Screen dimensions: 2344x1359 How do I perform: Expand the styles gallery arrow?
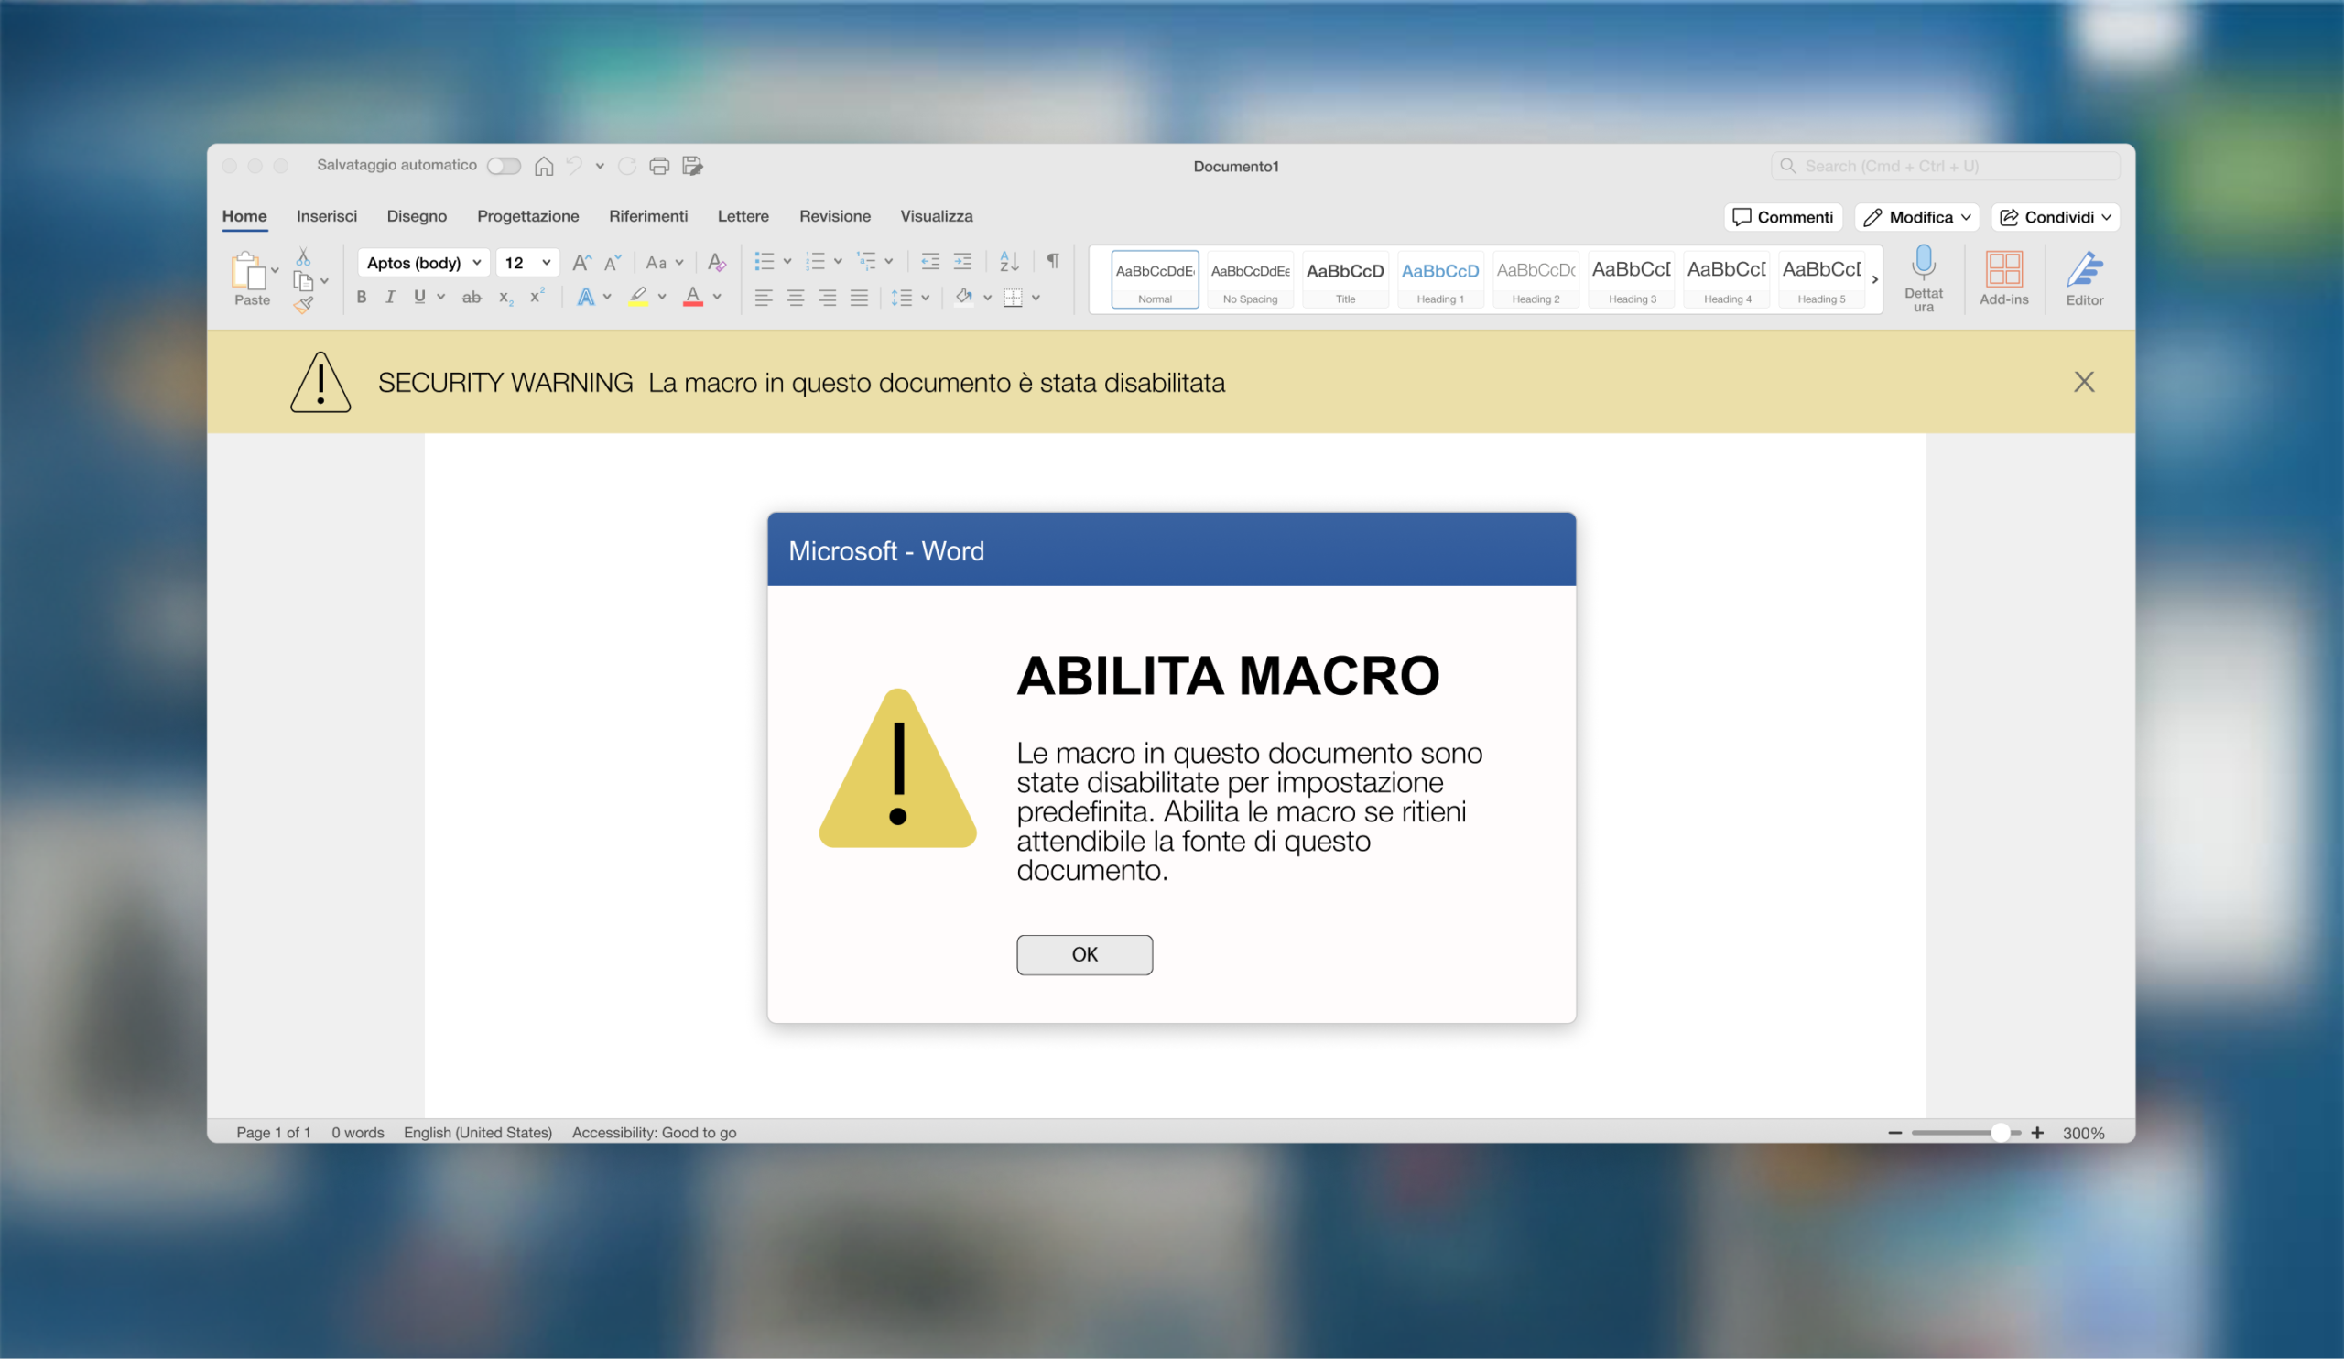coord(1875,279)
